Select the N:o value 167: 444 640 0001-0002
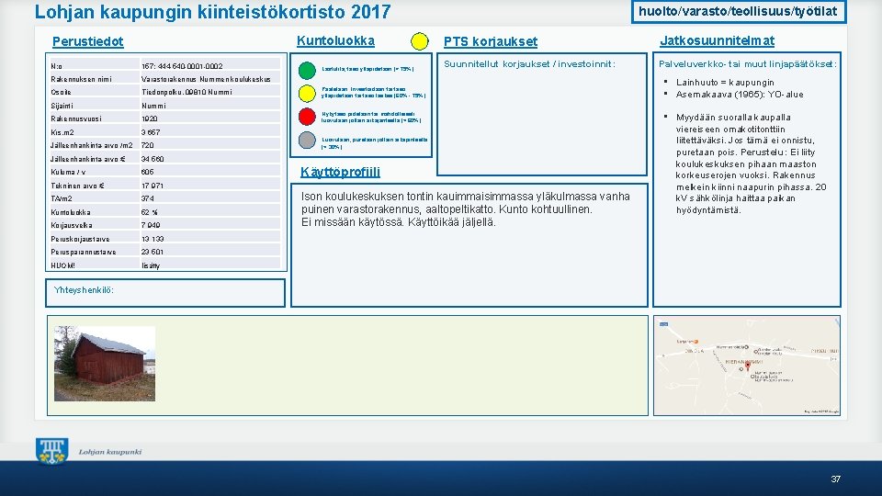Viewport: 882px width, 496px height. (x=182, y=66)
